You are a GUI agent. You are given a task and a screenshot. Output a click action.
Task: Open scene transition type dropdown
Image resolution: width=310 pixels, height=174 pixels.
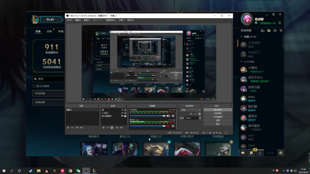pyautogui.click(x=191, y=110)
